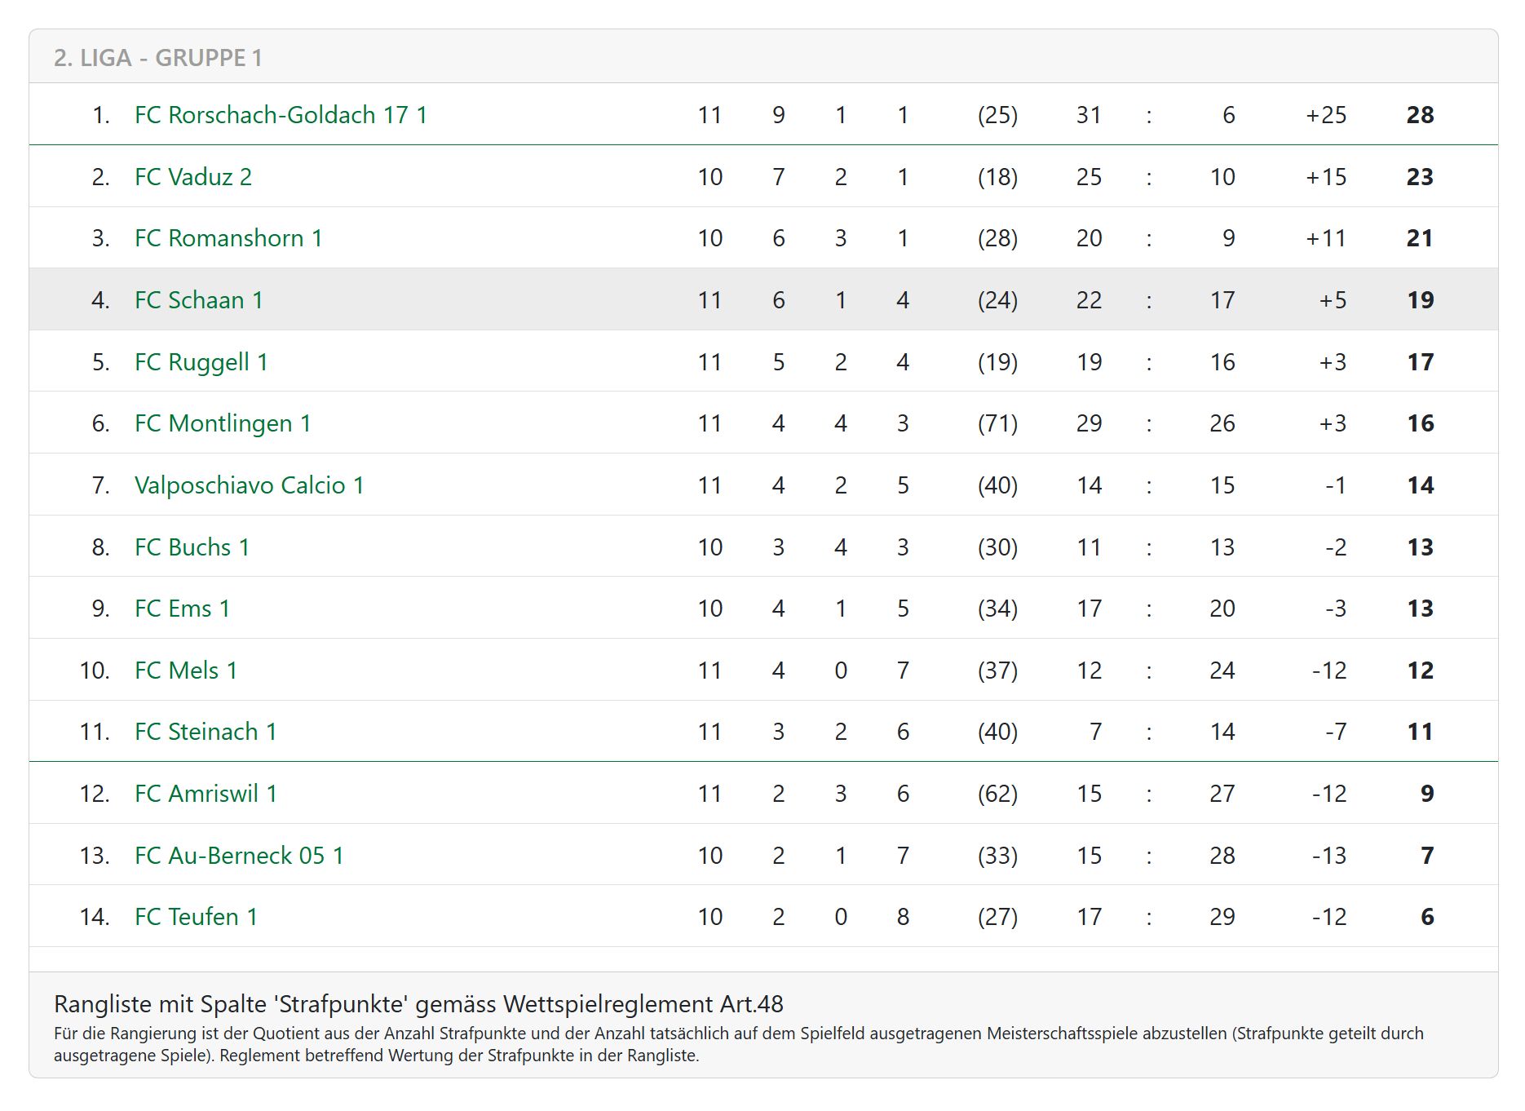Click the FC Vaduz 2 link

point(193,177)
